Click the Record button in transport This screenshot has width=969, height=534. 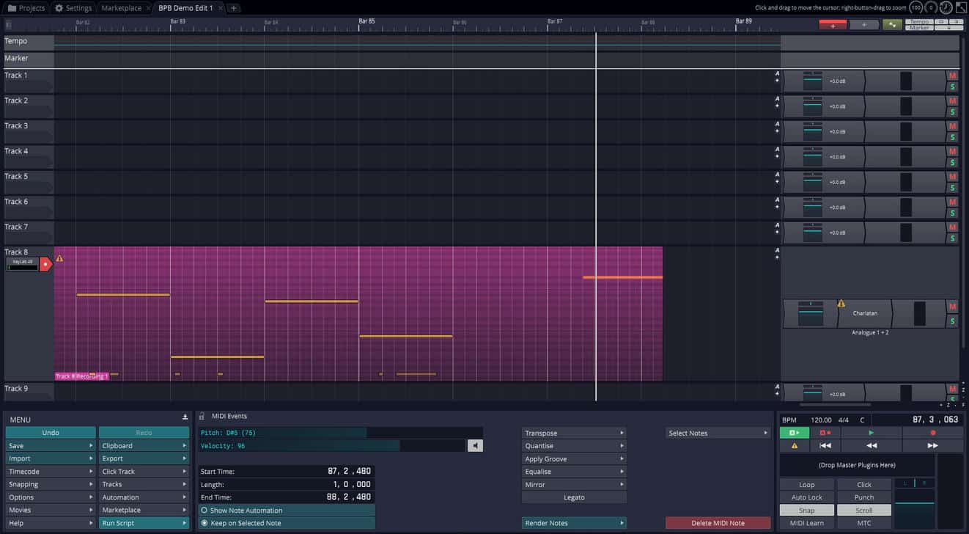(x=932, y=433)
